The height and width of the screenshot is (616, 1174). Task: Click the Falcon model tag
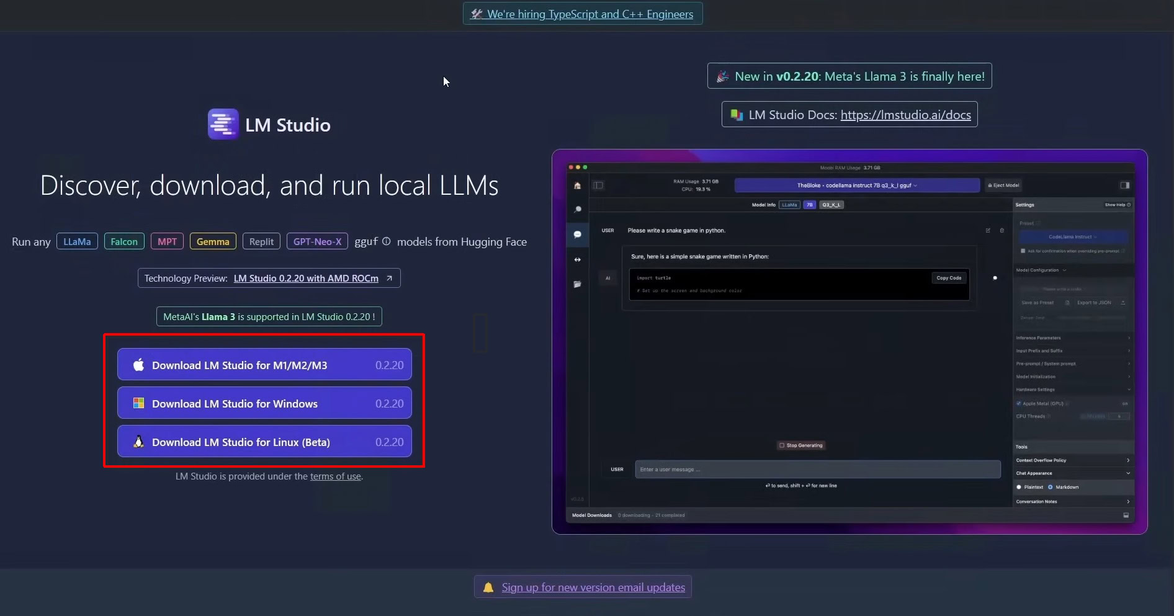point(124,242)
